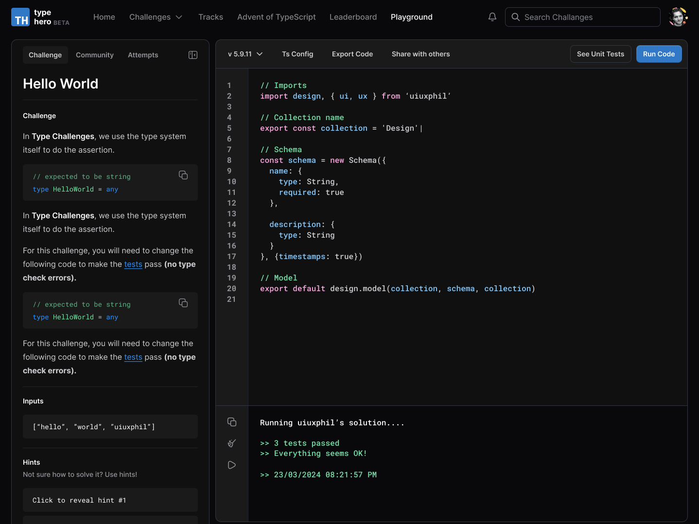Open See Unit Tests
699x524 pixels.
point(600,54)
